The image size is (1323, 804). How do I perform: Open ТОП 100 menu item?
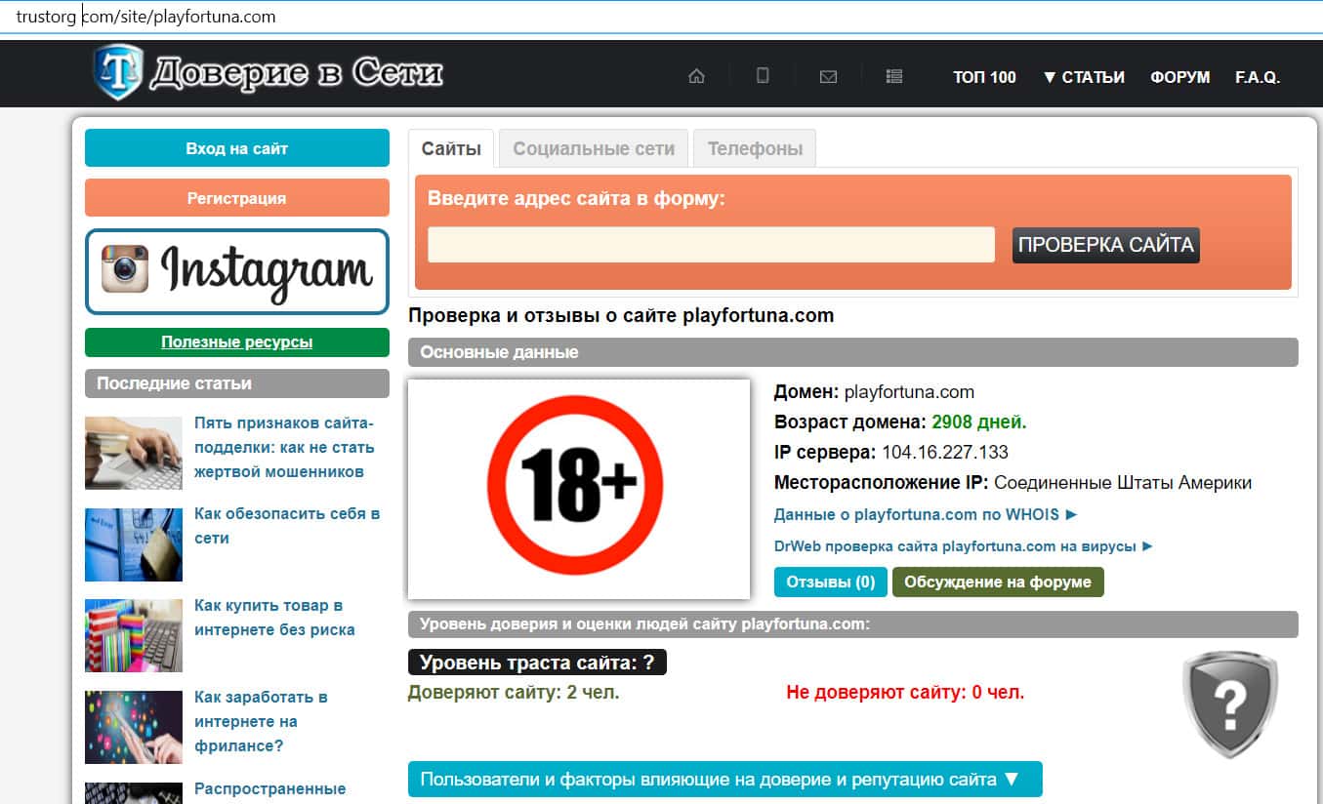click(984, 77)
